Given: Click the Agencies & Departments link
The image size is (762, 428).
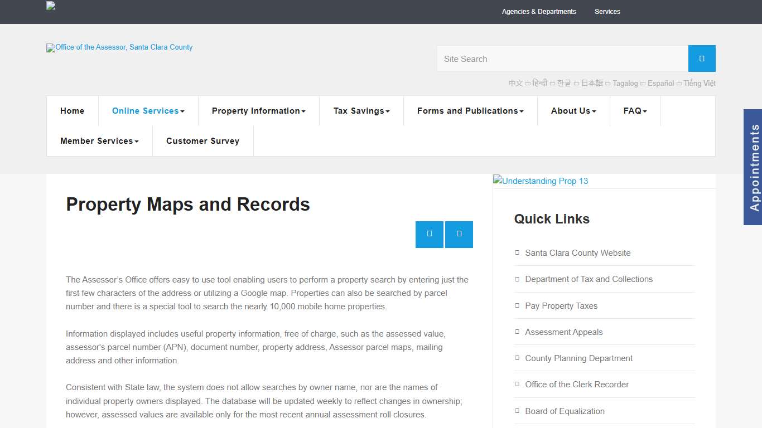Looking at the screenshot, I should point(539,12).
